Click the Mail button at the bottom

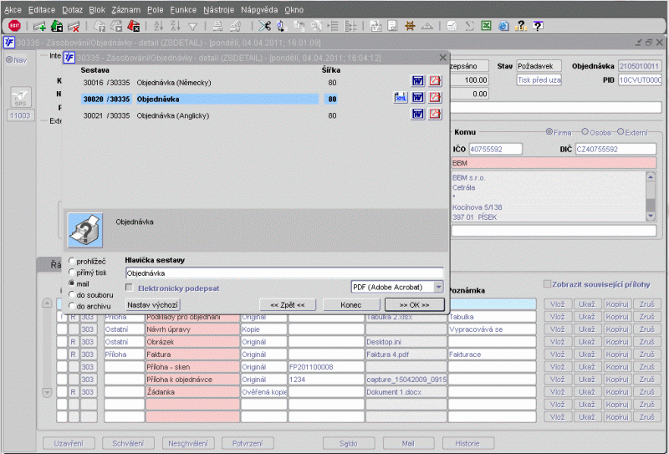408,443
